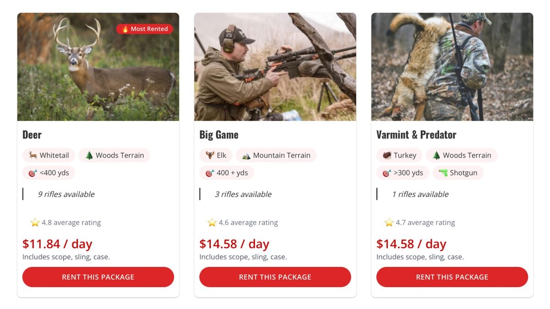
Task: Open the whitetail deer photo
Action: [98, 67]
